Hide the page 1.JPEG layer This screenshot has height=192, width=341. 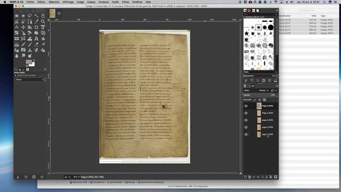pyautogui.click(x=246, y=134)
